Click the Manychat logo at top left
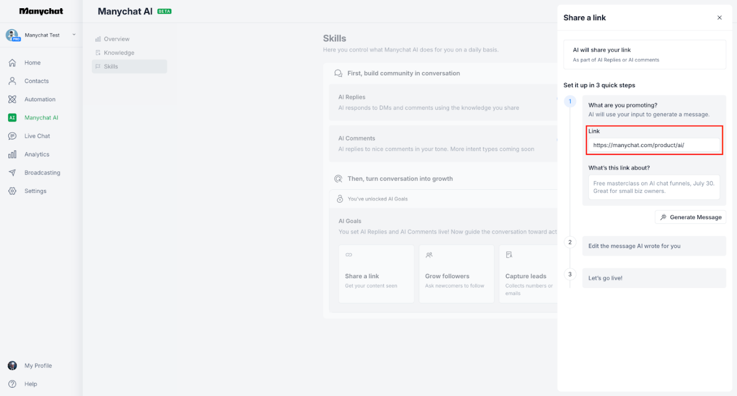This screenshot has height=396, width=737. [41, 11]
